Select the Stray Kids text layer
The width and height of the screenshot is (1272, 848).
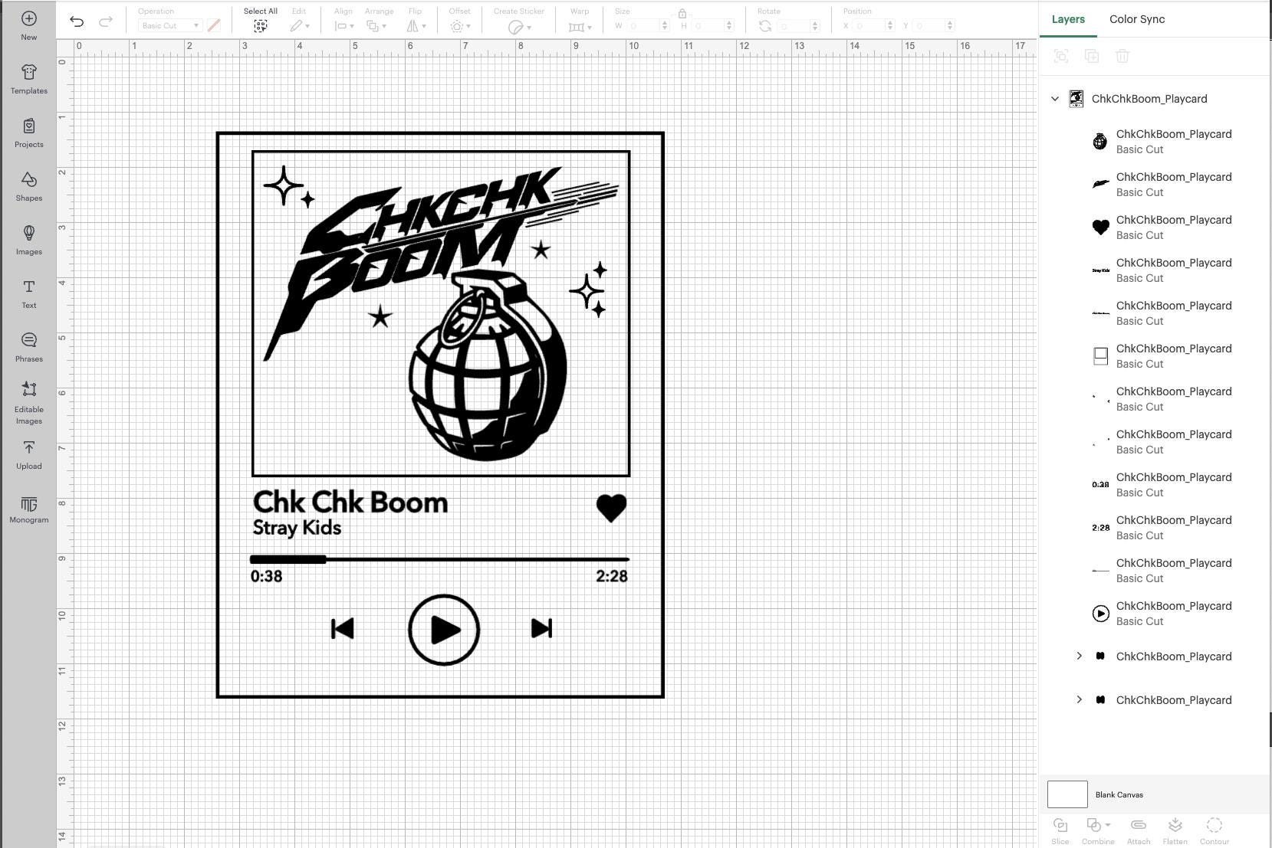coord(1162,270)
